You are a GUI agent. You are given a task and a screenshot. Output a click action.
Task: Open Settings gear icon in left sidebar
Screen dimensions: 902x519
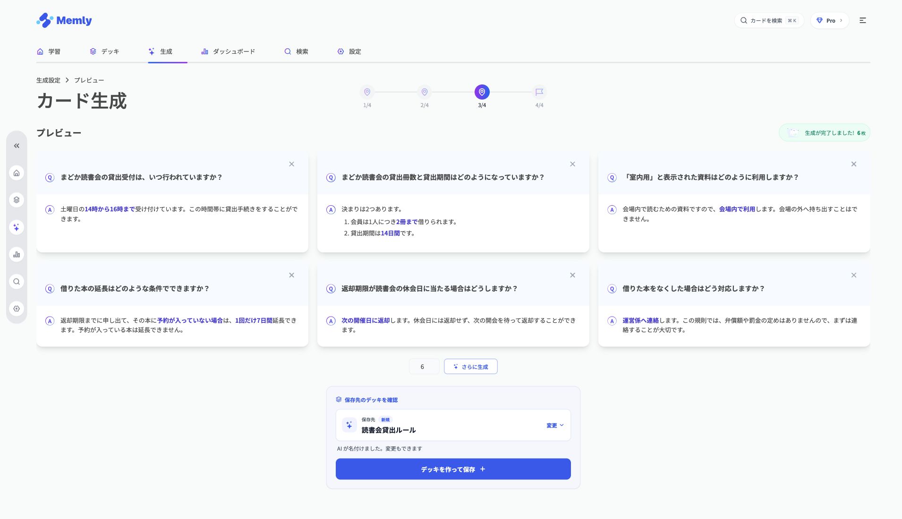coord(17,309)
